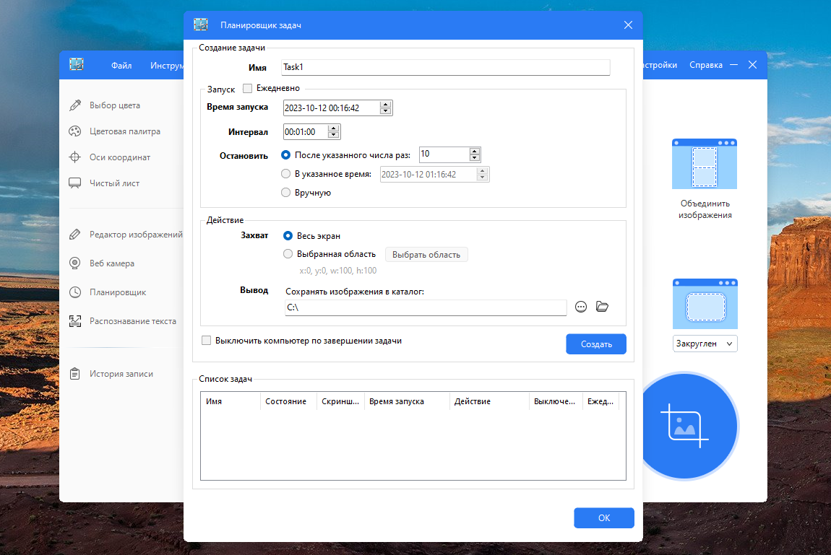Click the color picker pencil icon

coord(75,105)
